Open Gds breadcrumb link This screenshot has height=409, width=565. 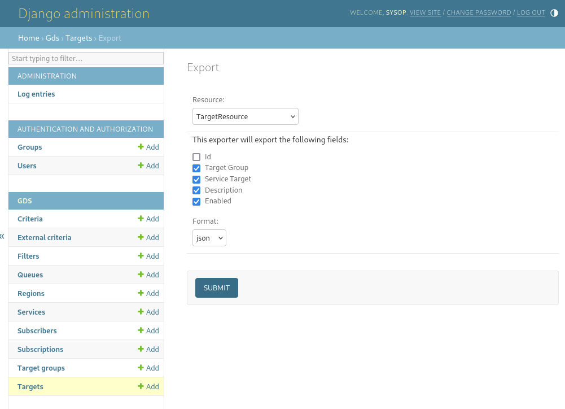click(x=52, y=38)
